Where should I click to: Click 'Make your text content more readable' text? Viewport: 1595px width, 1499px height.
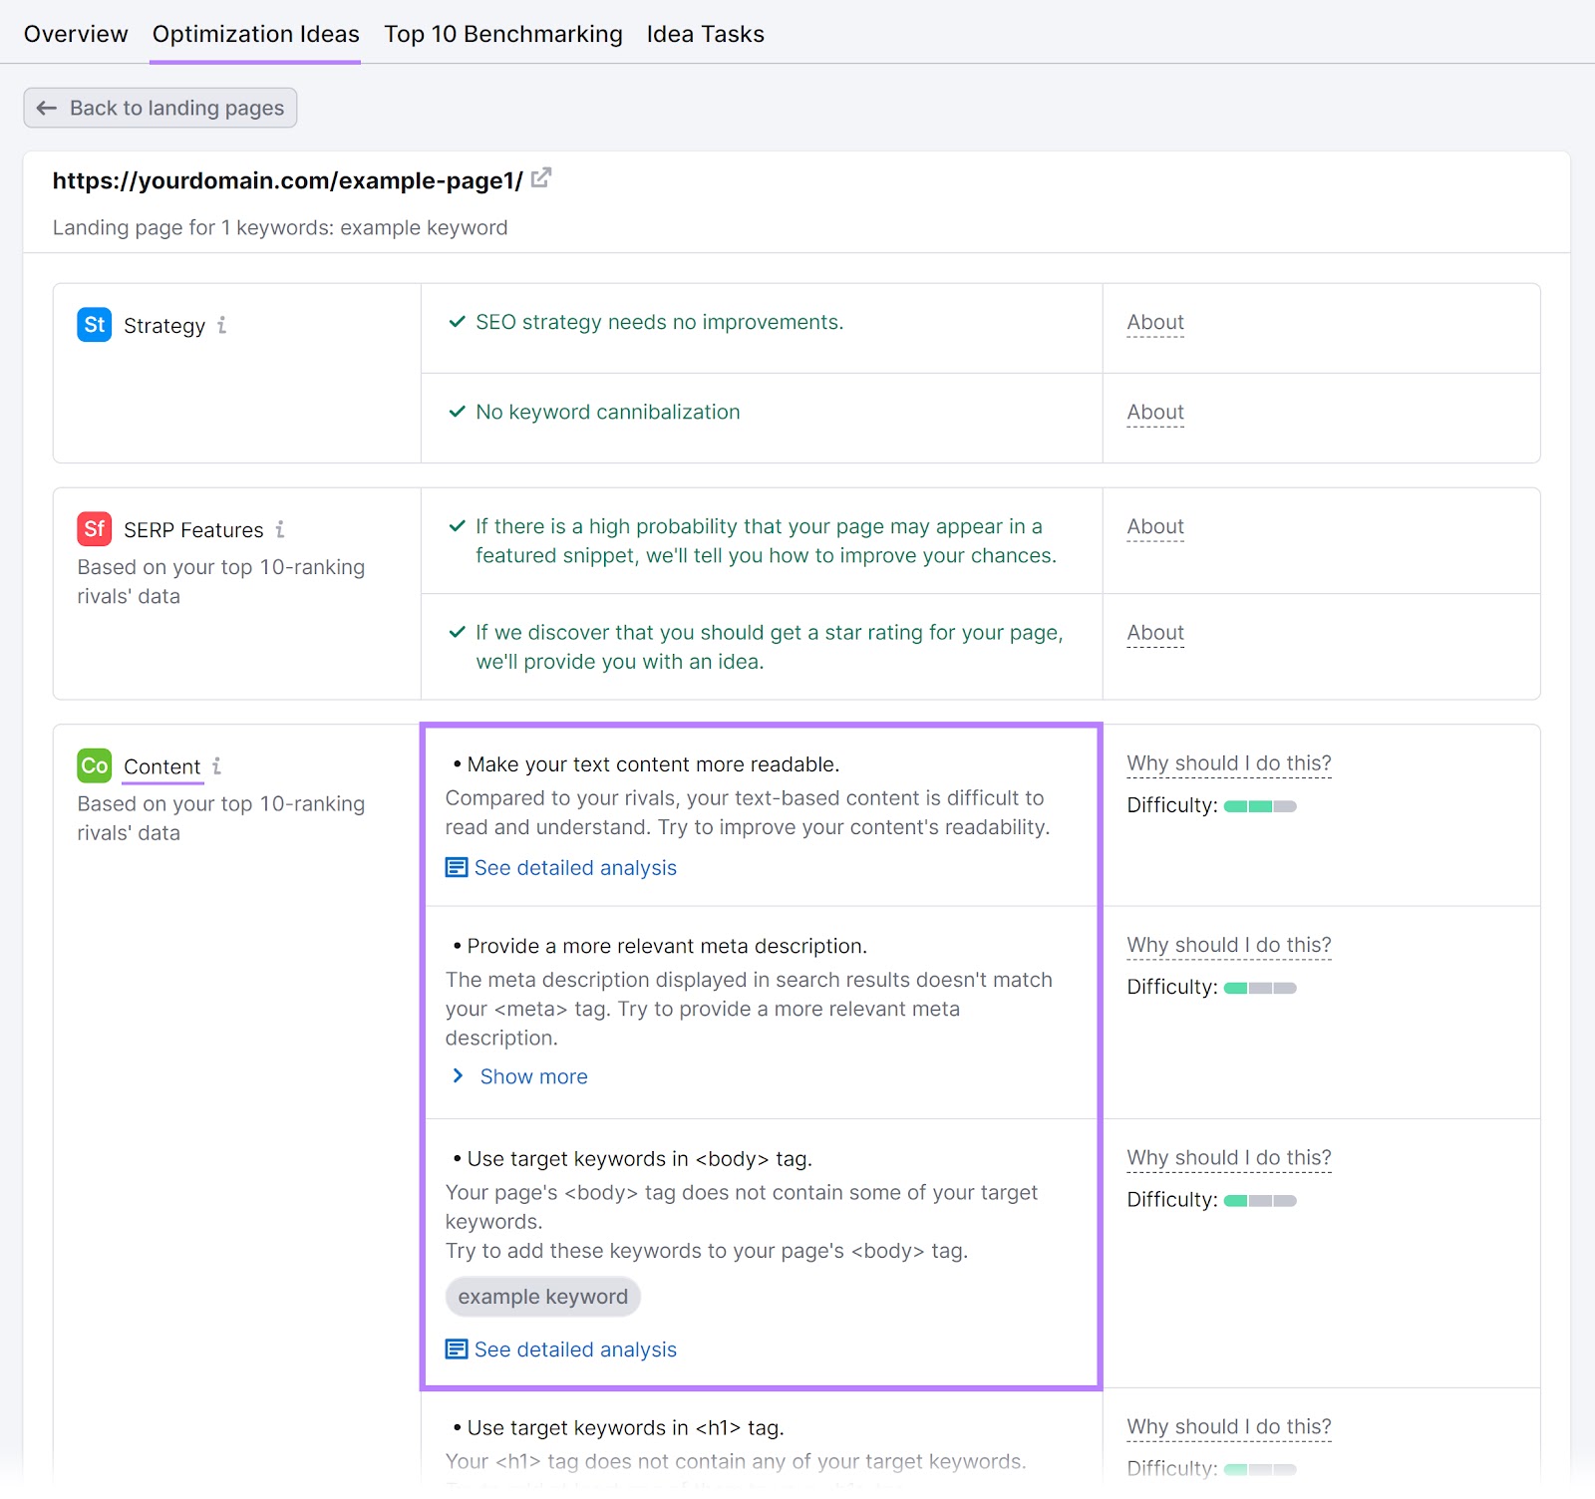click(653, 764)
